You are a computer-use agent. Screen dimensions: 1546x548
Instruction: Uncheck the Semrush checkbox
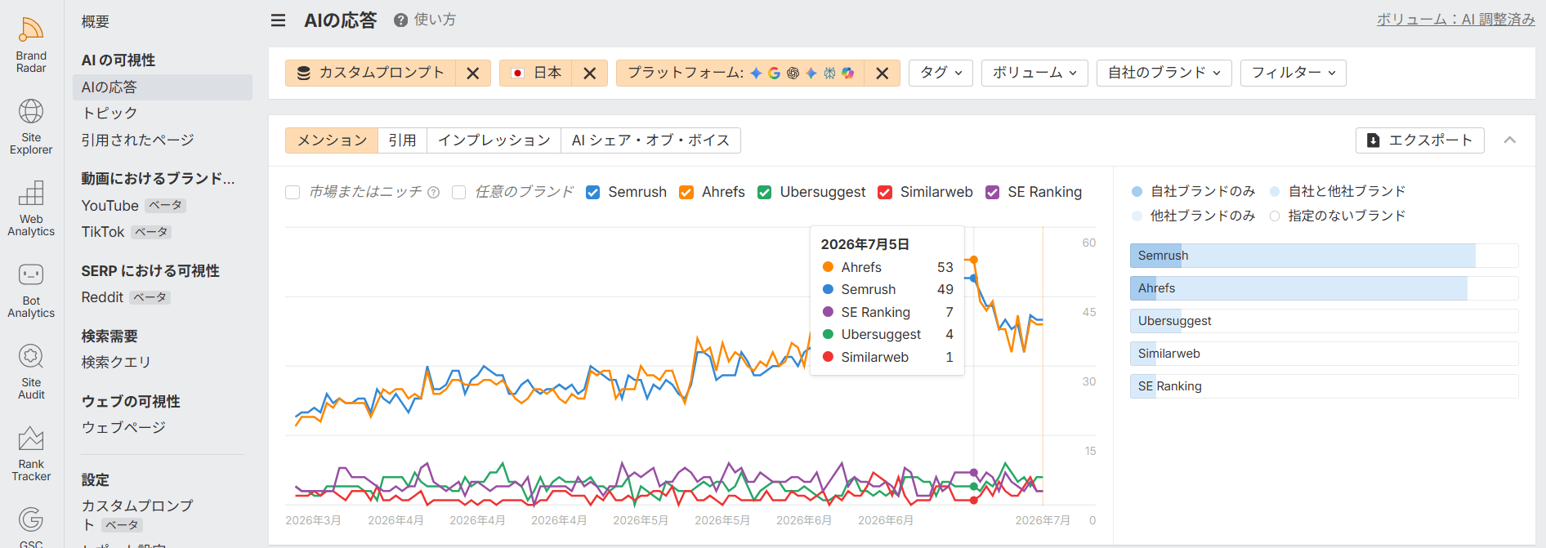coord(593,192)
